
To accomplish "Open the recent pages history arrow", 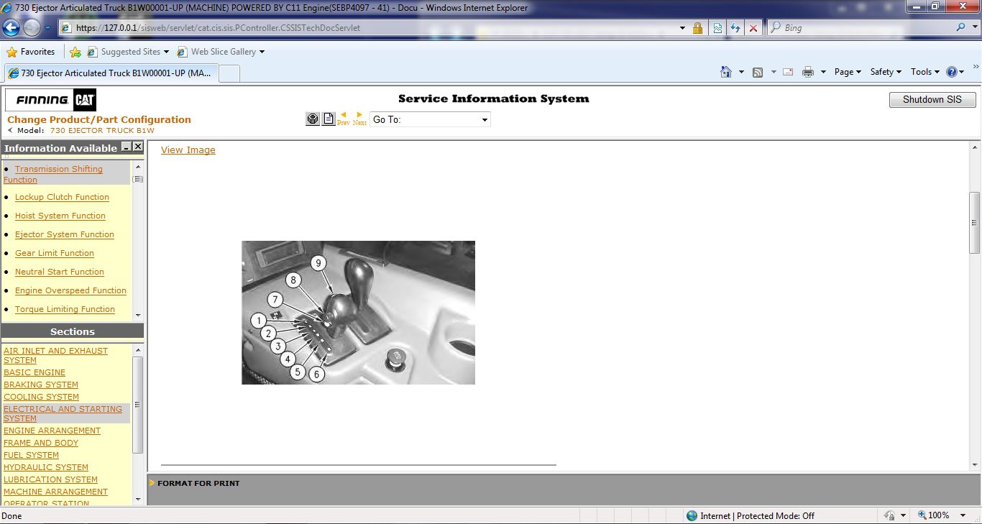I will tap(48, 28).
